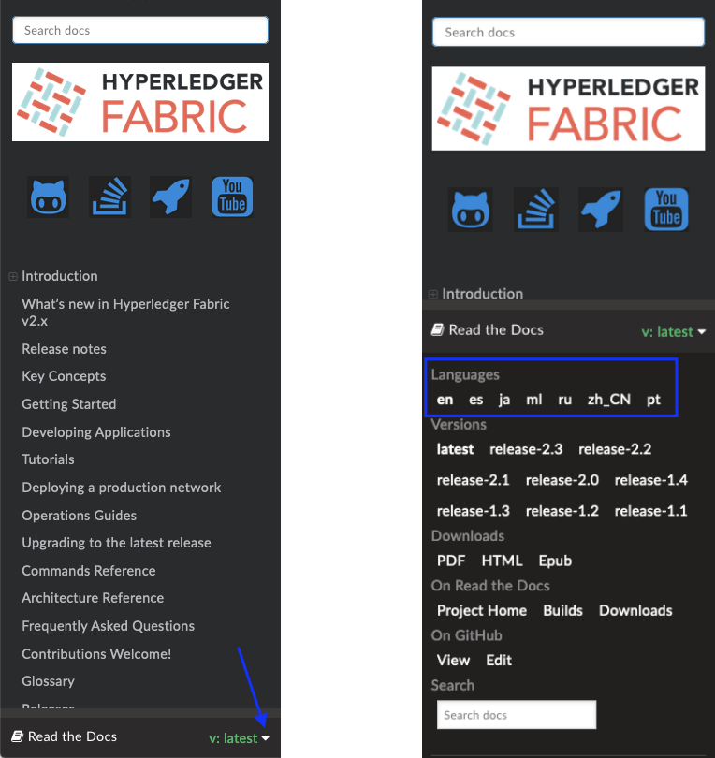Select pt language

(653, 400)
